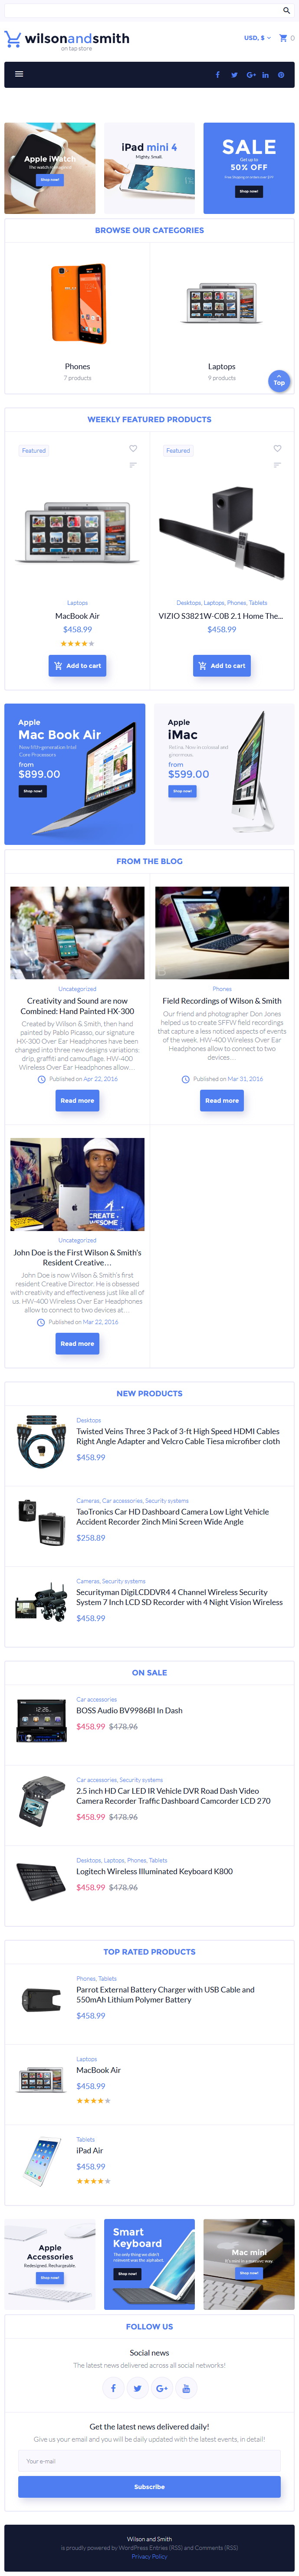Click the LinkedIn icon in navigation bar
299x2576 pixels.
coord(265,74)
